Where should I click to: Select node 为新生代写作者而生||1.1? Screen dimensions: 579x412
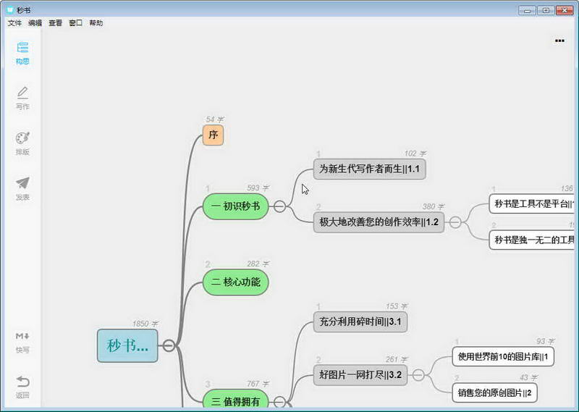pyautogui.click(x=370, y=169)
